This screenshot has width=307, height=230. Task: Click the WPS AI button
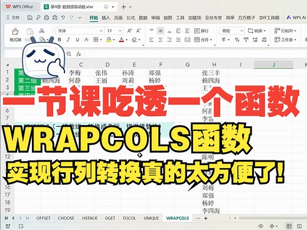[296, 18]
